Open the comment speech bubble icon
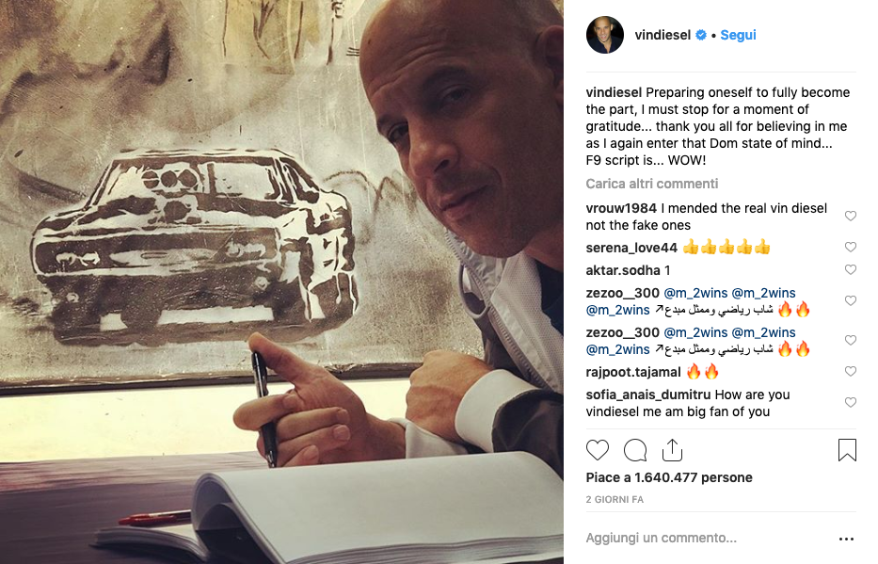878x564 pixels. click(x=635, y=450)
